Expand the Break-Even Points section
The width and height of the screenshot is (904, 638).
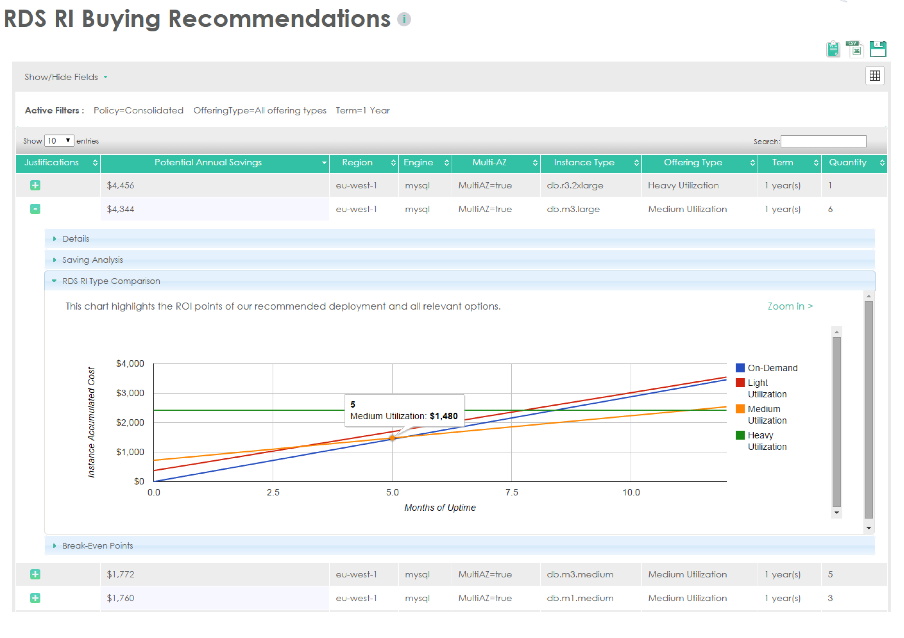click(97, 545)
